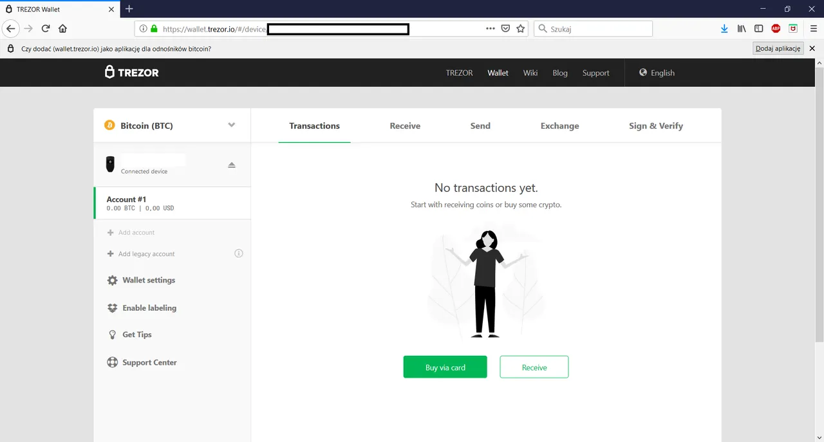Open the Exchange tab
Screen dimensions: 824x442
(x=560, y=126)
